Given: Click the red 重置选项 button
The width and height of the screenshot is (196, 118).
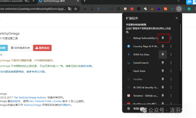Looking at the screenshot, I should coord(42,48).
